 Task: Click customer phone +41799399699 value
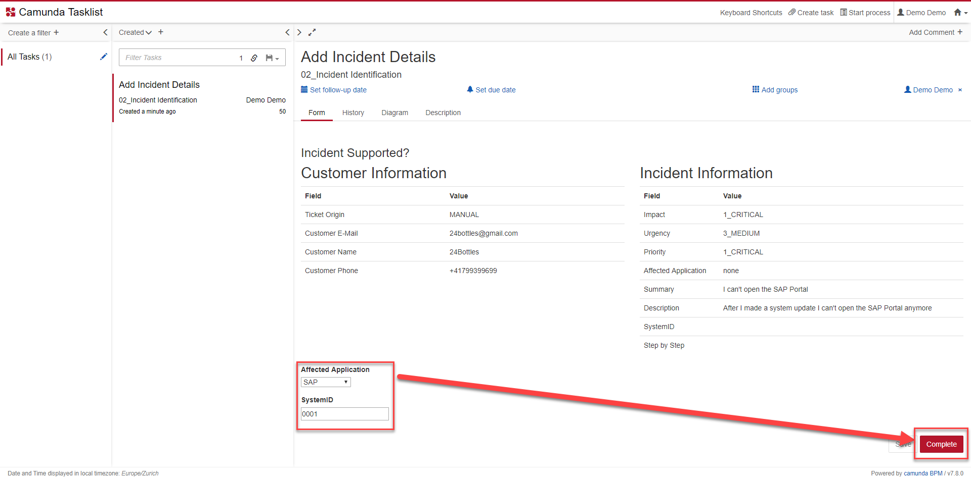click(473, 271)
